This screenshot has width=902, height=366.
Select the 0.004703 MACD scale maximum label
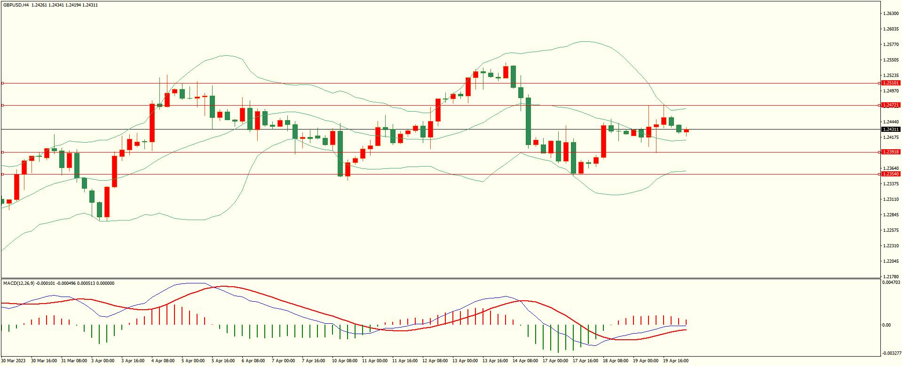[891, 282]
